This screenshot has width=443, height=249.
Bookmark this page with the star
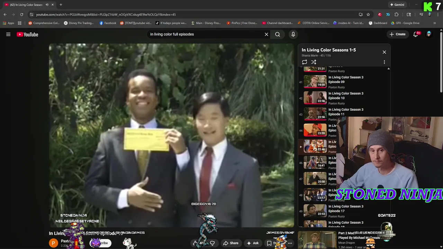(x=368, y=15)
